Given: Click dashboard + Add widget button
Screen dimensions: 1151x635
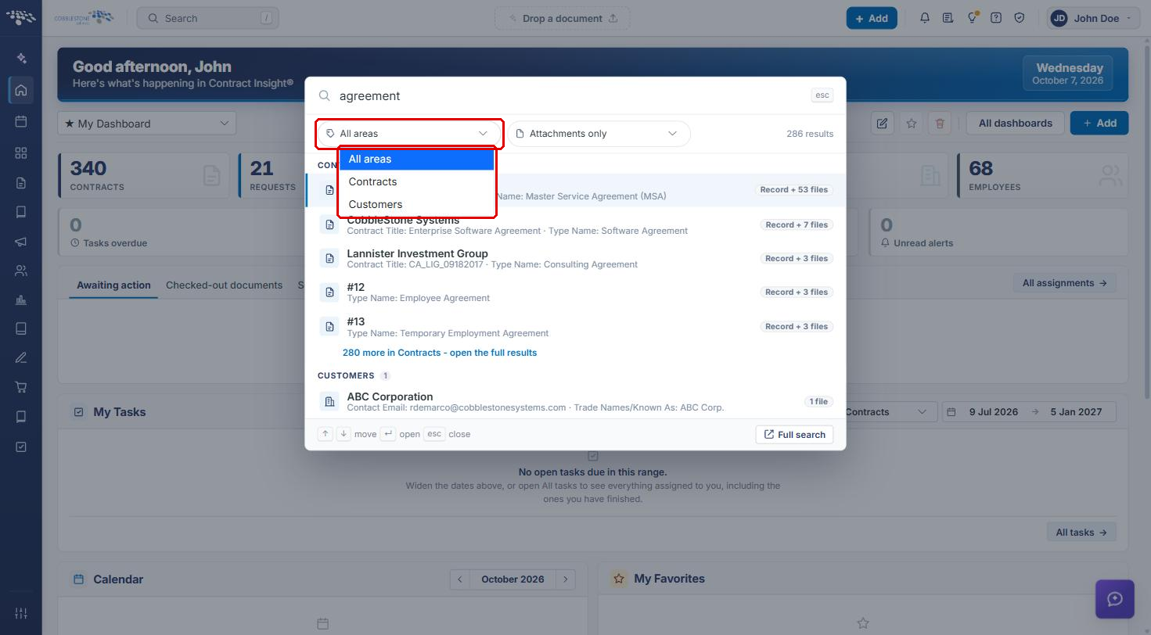Looking at the screenshot, I should (x=1099, y=123).
